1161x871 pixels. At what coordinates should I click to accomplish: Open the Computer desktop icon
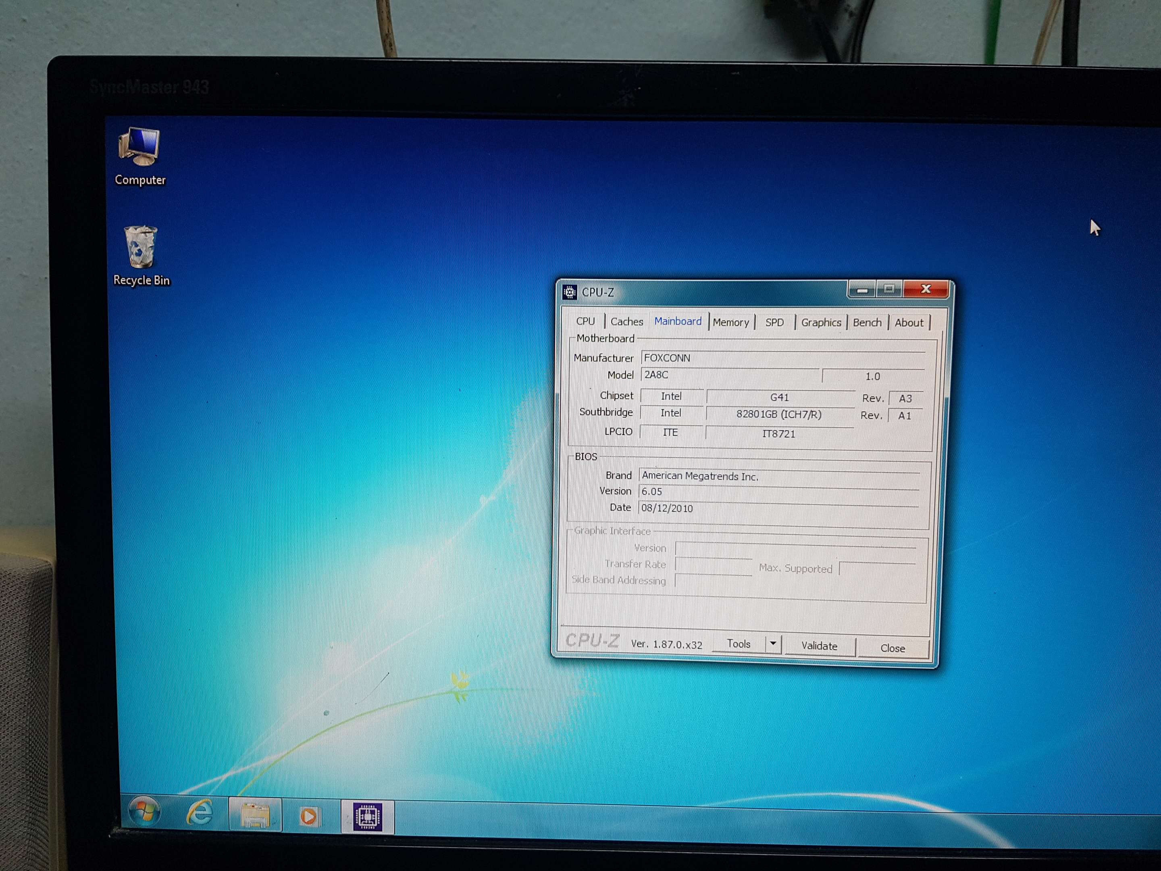pyautogui.click(x=139, y=156)
